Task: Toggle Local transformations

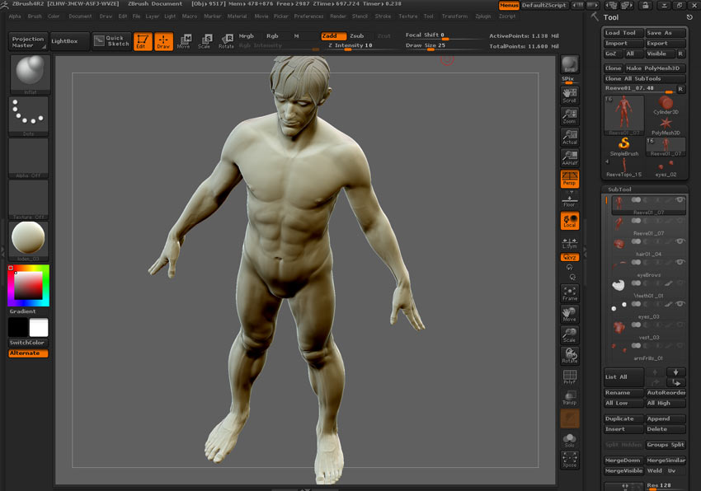Action: (570, 221)
